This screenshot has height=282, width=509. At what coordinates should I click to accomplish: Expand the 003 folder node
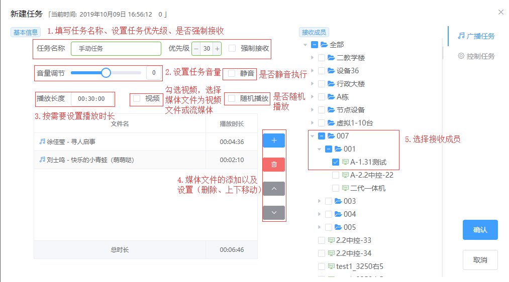click(320, 201)
